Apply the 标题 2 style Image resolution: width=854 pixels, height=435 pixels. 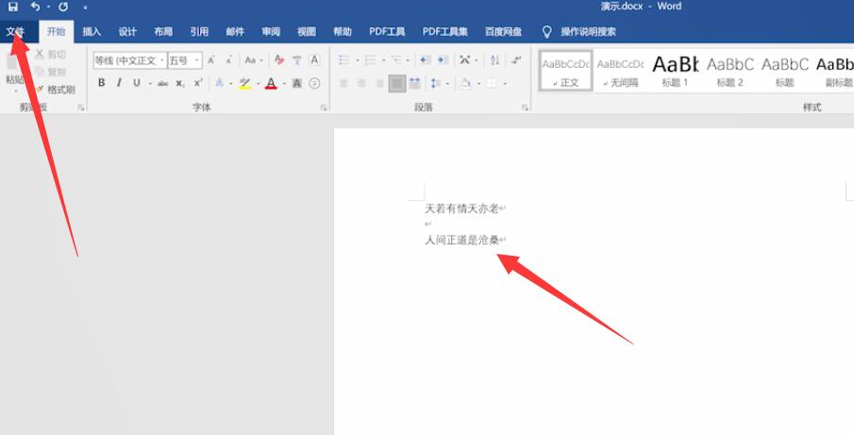[x=729, y=72]
